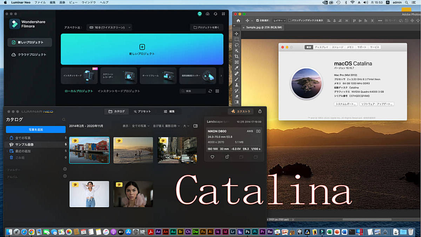The height and width of the screenshot is (237, 421).
Task: Click the 写真を追加 button
Action: [36, 130]
